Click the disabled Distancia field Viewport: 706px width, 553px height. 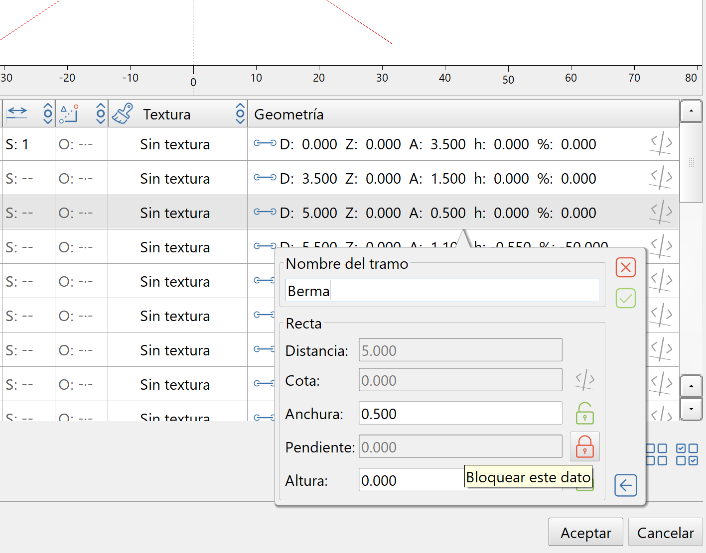click(x=460, y=350)
